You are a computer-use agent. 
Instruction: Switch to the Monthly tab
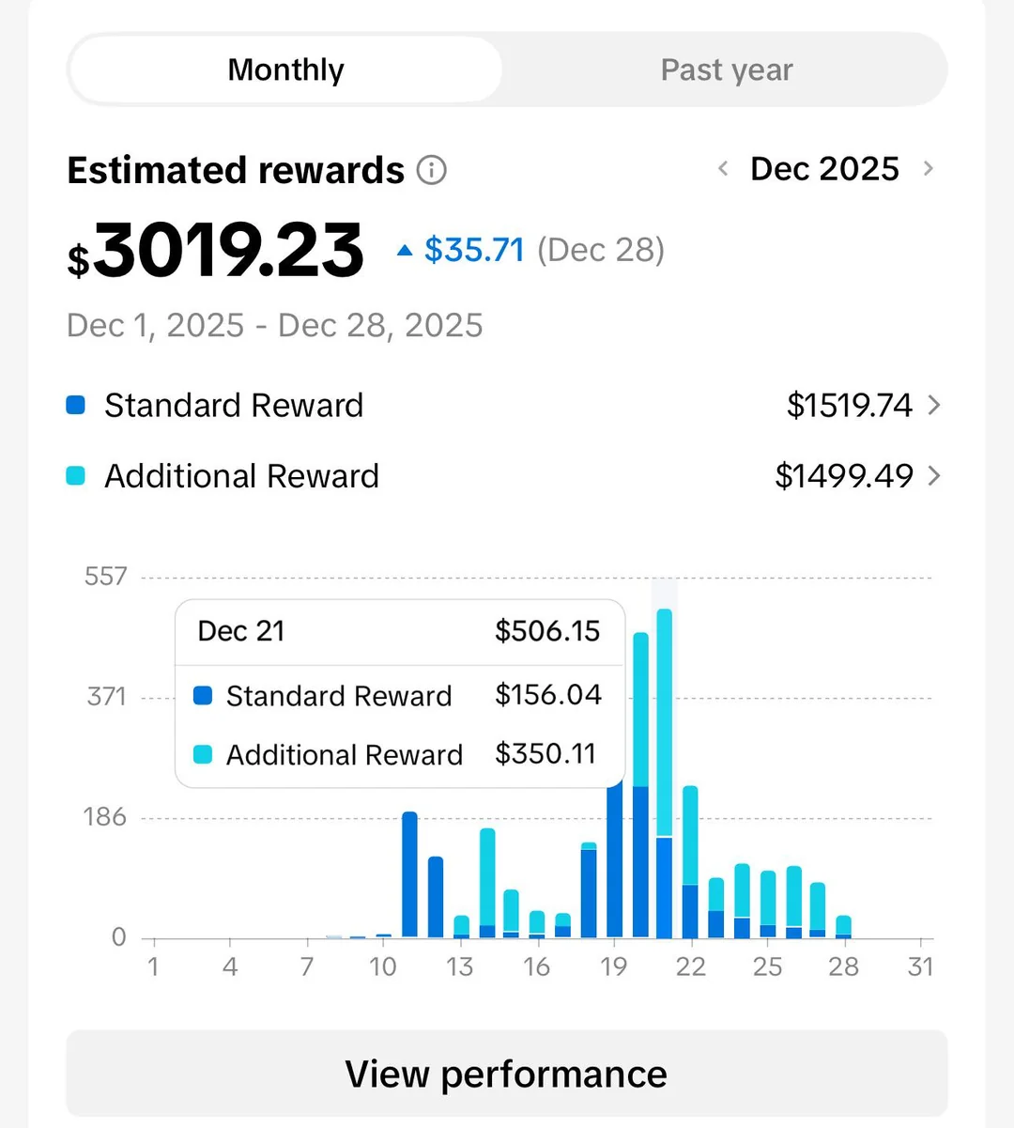point(285,70)
